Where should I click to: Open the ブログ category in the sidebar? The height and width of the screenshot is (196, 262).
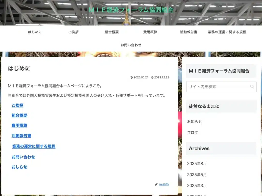tap(192, 133)
